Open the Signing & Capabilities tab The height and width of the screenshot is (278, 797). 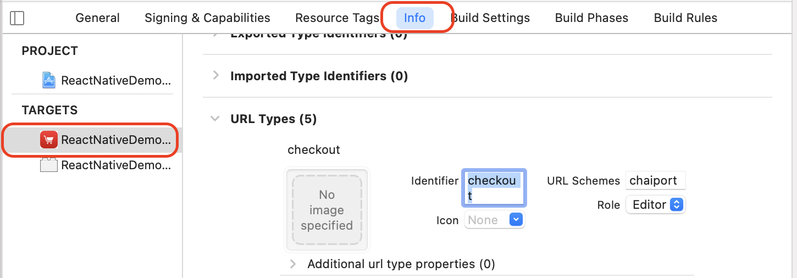pyautogui.click(x=207, y=18)
